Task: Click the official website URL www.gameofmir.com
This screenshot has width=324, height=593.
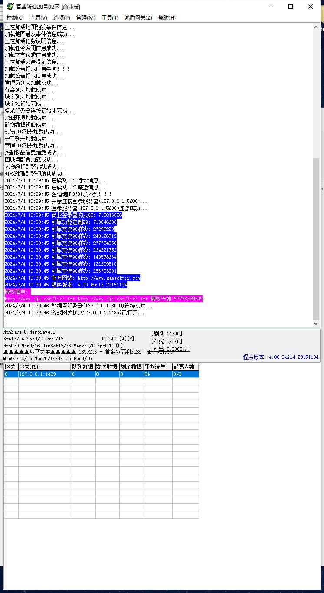Action: click(109, 278)
